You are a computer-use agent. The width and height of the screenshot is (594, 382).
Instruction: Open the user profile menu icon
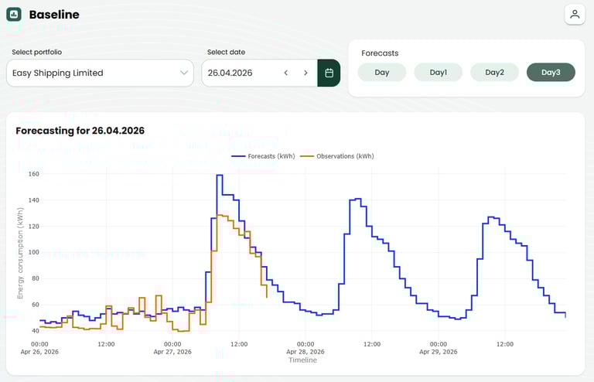point(575,15)
